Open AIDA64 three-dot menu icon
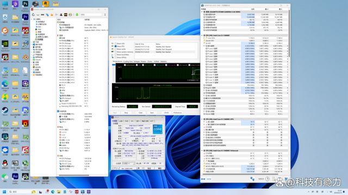 pyautogui.click(x=105, y=15)
